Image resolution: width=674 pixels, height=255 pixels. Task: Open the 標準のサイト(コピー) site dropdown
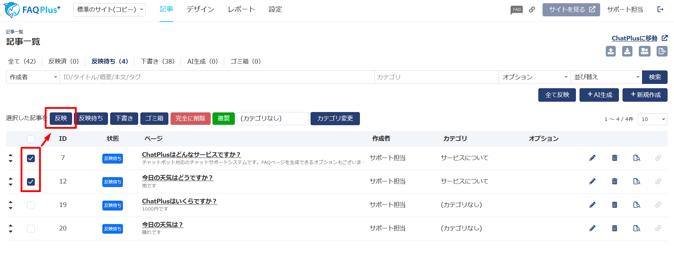coord(109,10)
